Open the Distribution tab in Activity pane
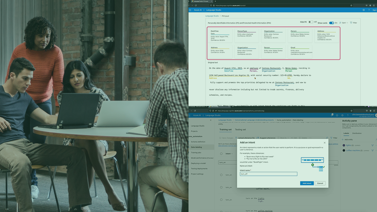The image size is (377, 212). tap(357, 133)
